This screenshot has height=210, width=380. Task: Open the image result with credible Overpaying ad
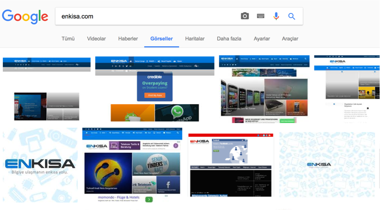coord(155,89)
